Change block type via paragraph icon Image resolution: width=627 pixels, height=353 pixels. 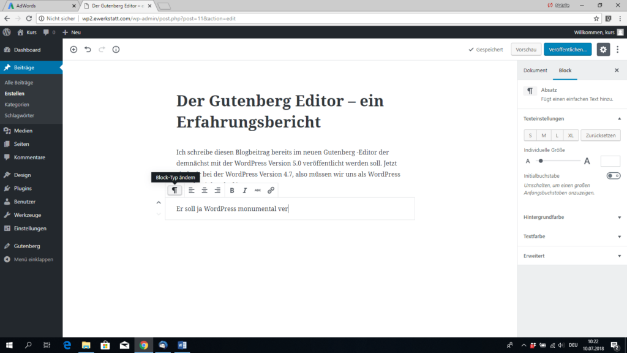175,191
